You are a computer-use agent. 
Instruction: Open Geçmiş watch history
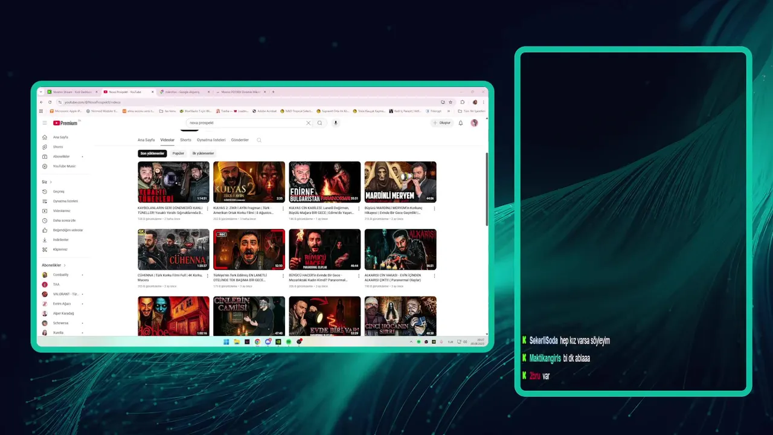(59, 192)
